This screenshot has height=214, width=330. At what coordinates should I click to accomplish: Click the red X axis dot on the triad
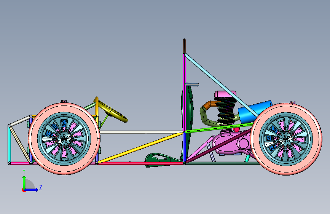tap(24, 190)
